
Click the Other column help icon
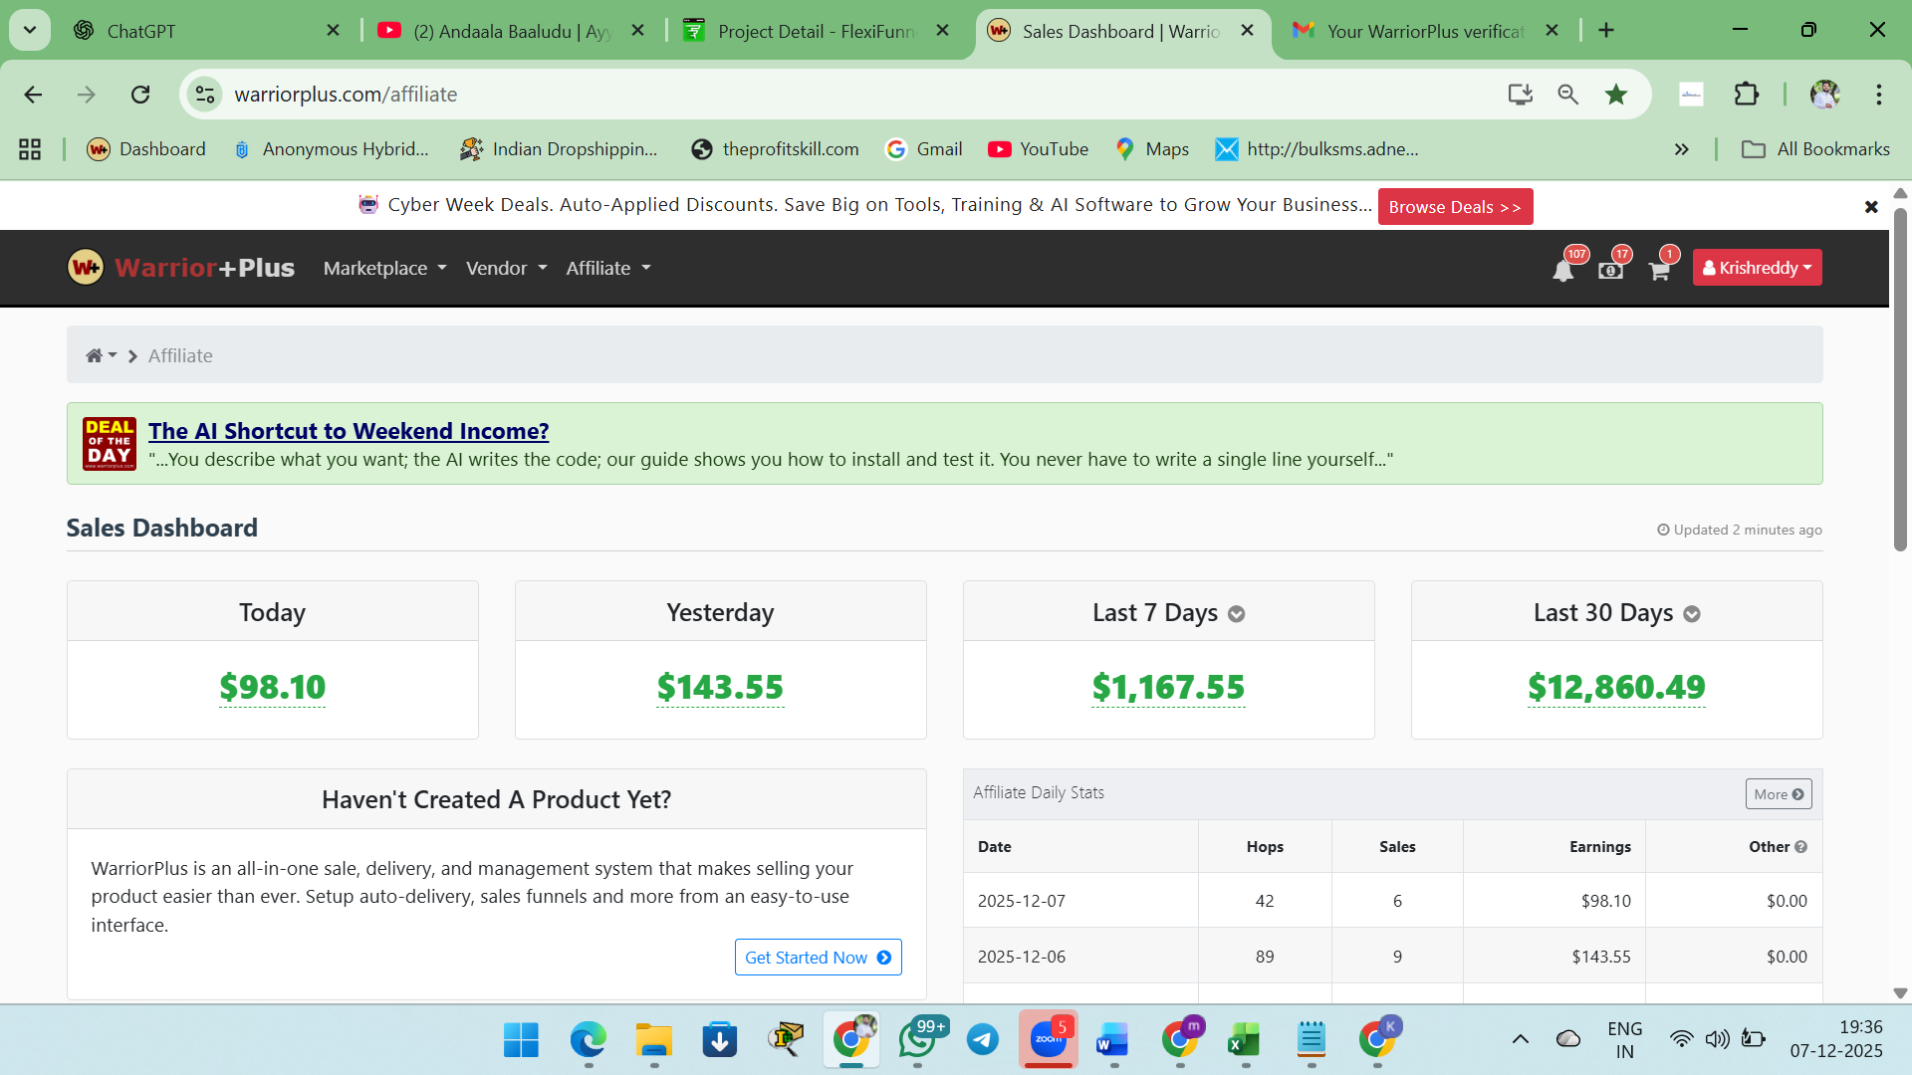(x=1800, y=847)
